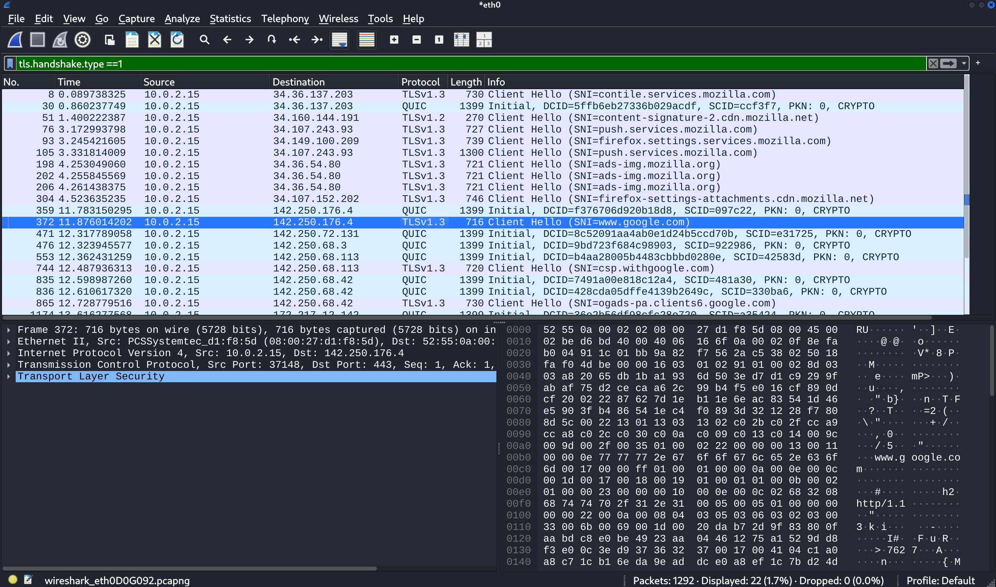Reset text to normal size
996x587 pixels.
coord(439,40)
